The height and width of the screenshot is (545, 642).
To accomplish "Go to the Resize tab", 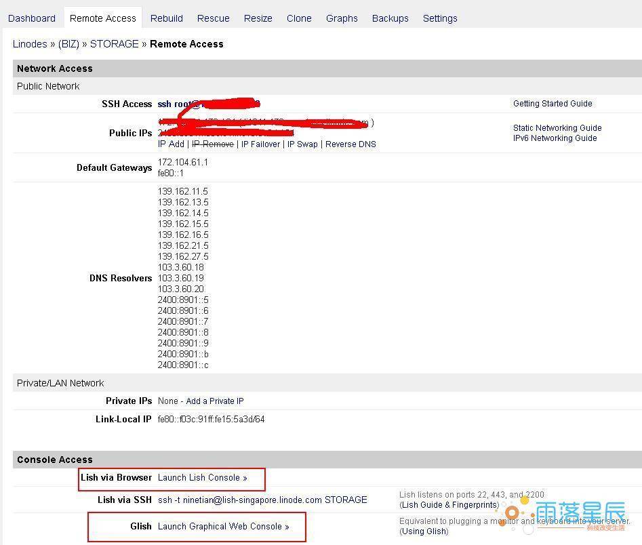I will point(258,18).
